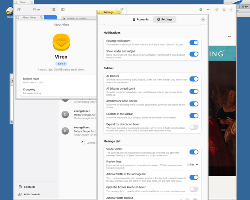
Task: Click the zoom icon on About Vireo window tab
Action: (42, 17)
